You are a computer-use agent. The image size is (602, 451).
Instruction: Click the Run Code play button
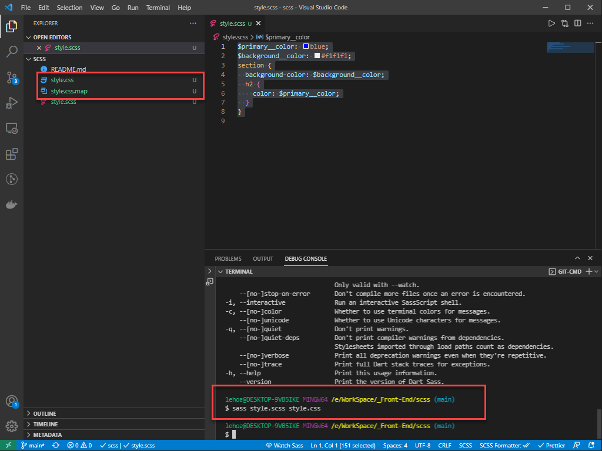tap(551, 23)
